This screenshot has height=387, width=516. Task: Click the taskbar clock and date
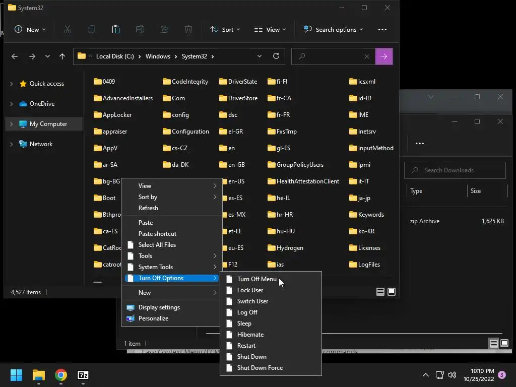tap(479, 375)
